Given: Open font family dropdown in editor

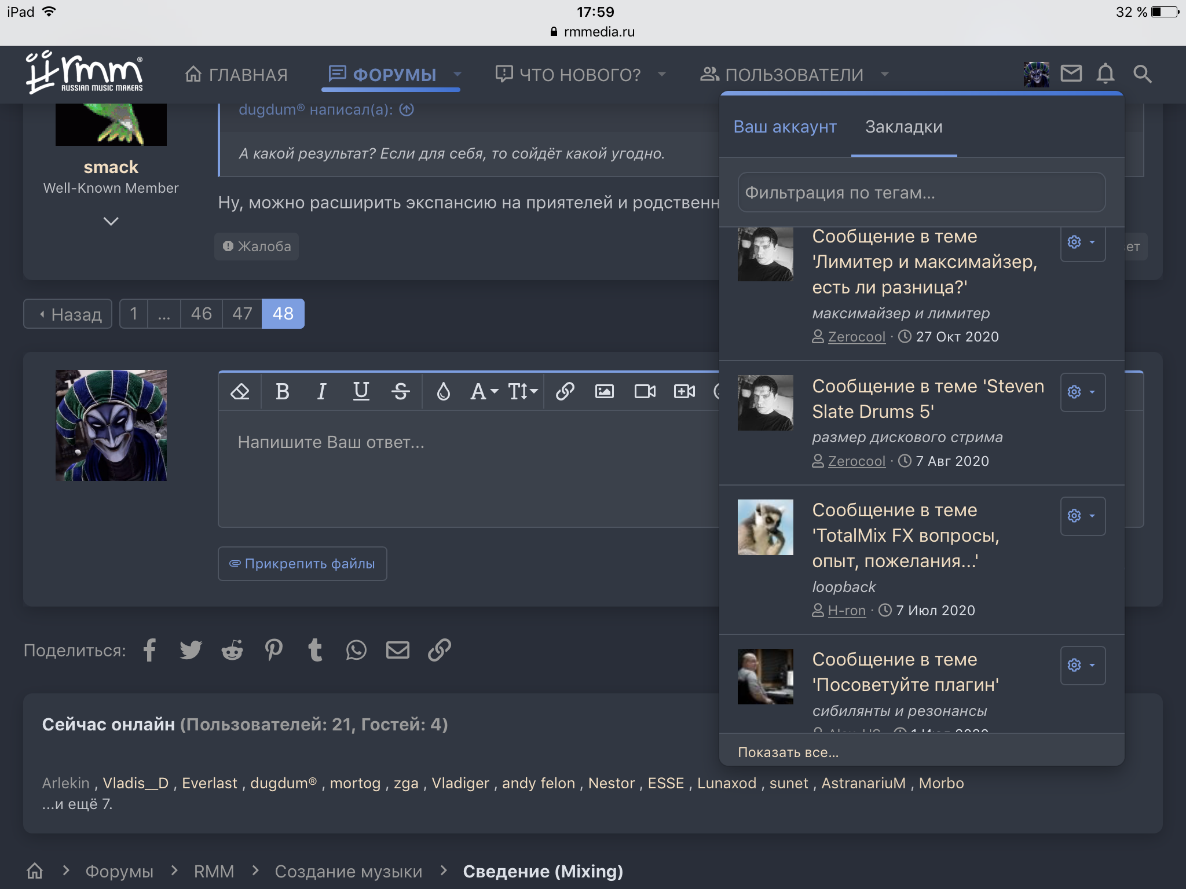Looking at the screenshot, I should point(484,392).
